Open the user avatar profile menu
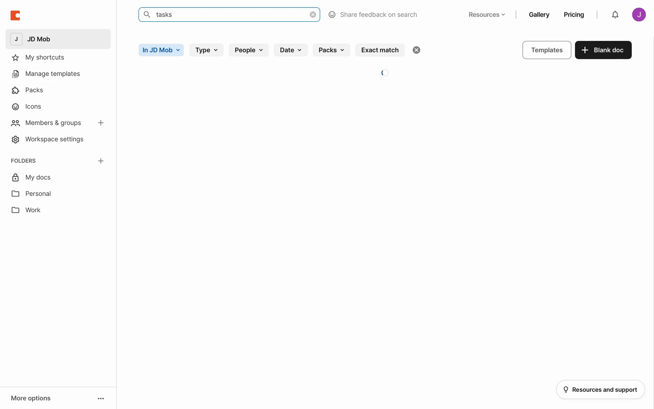 [639, 15]
